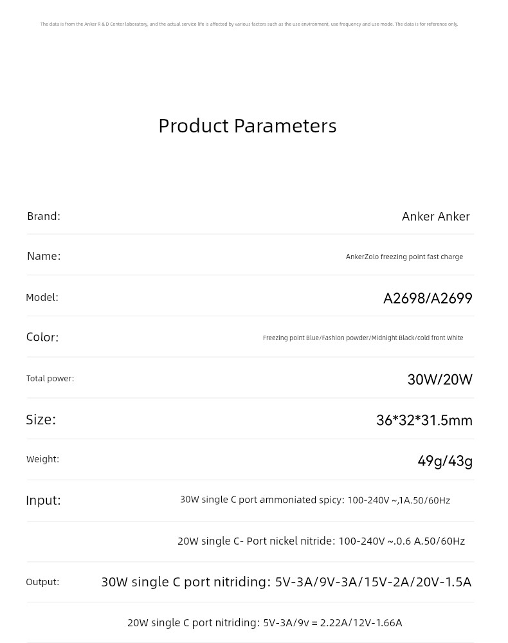Click the Color: label

pos(42,337)
